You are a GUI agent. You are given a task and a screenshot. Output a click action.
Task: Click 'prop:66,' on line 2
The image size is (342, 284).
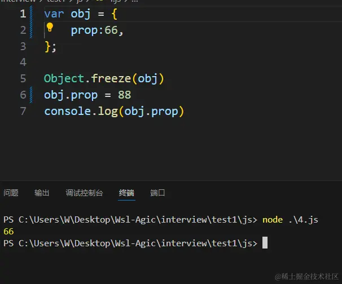[x=97, y=30]
